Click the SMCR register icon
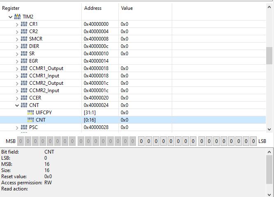 tap(24, 39)
